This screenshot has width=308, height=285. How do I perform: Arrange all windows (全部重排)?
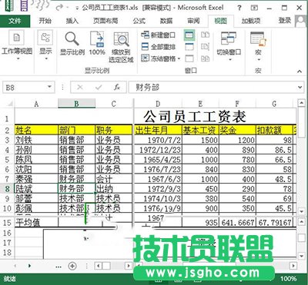(x=159, y=47)
